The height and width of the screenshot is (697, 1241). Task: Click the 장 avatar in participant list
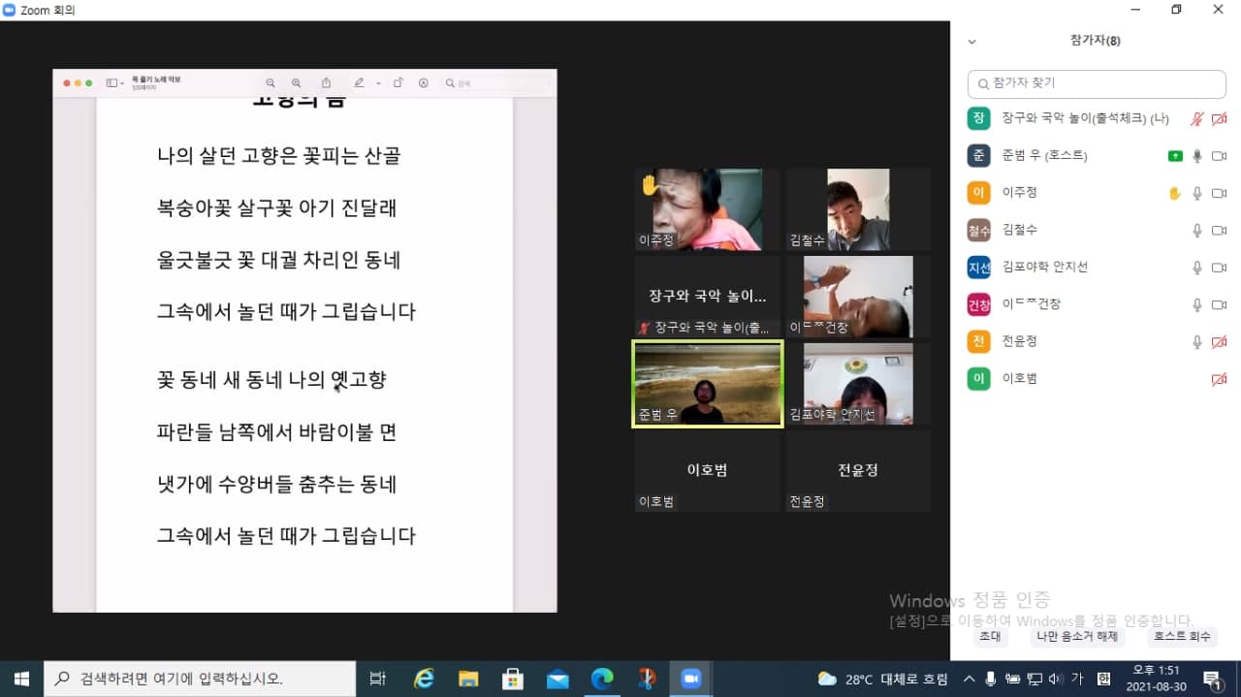tap(978, 118)
